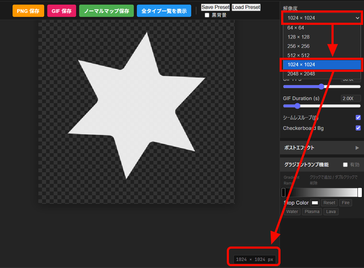Click the pink GIF 保存 button
The width and height of the screenshot is (364, 268).
61,11
